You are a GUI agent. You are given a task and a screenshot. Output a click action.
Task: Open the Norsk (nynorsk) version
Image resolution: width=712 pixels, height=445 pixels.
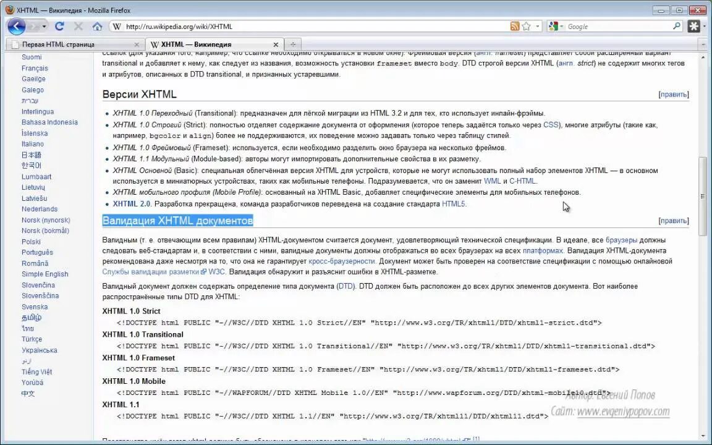coord(46,220)
